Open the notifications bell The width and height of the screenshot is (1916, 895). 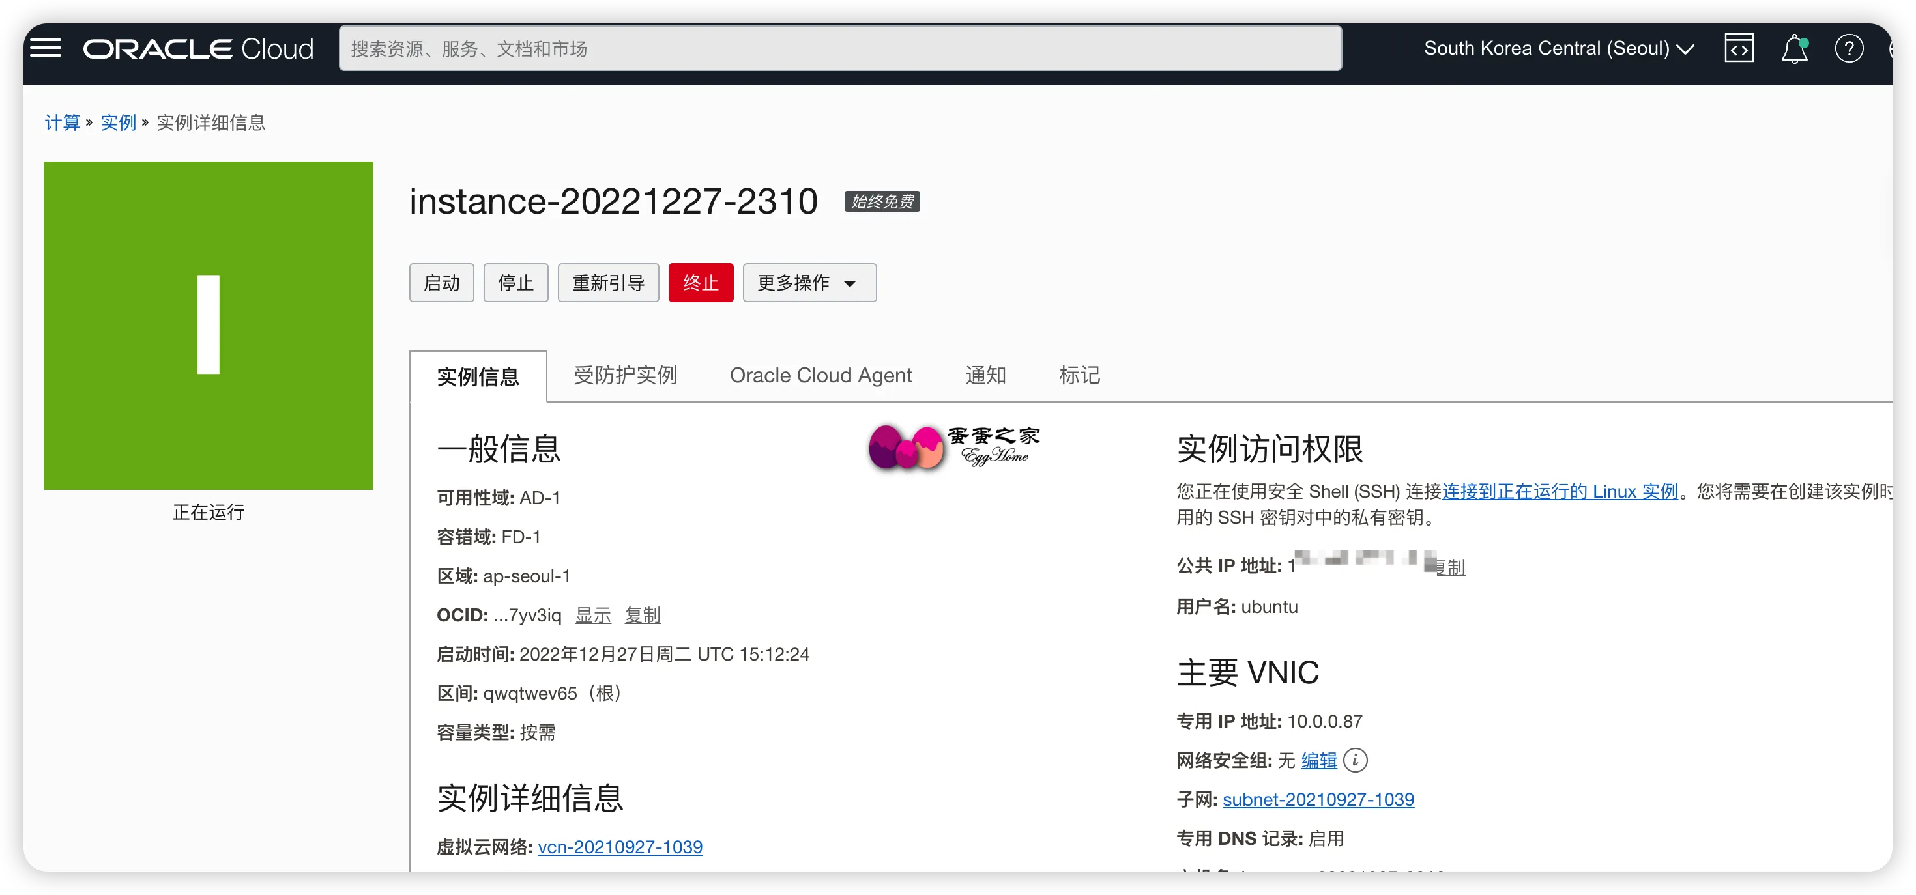(1793, 49)
